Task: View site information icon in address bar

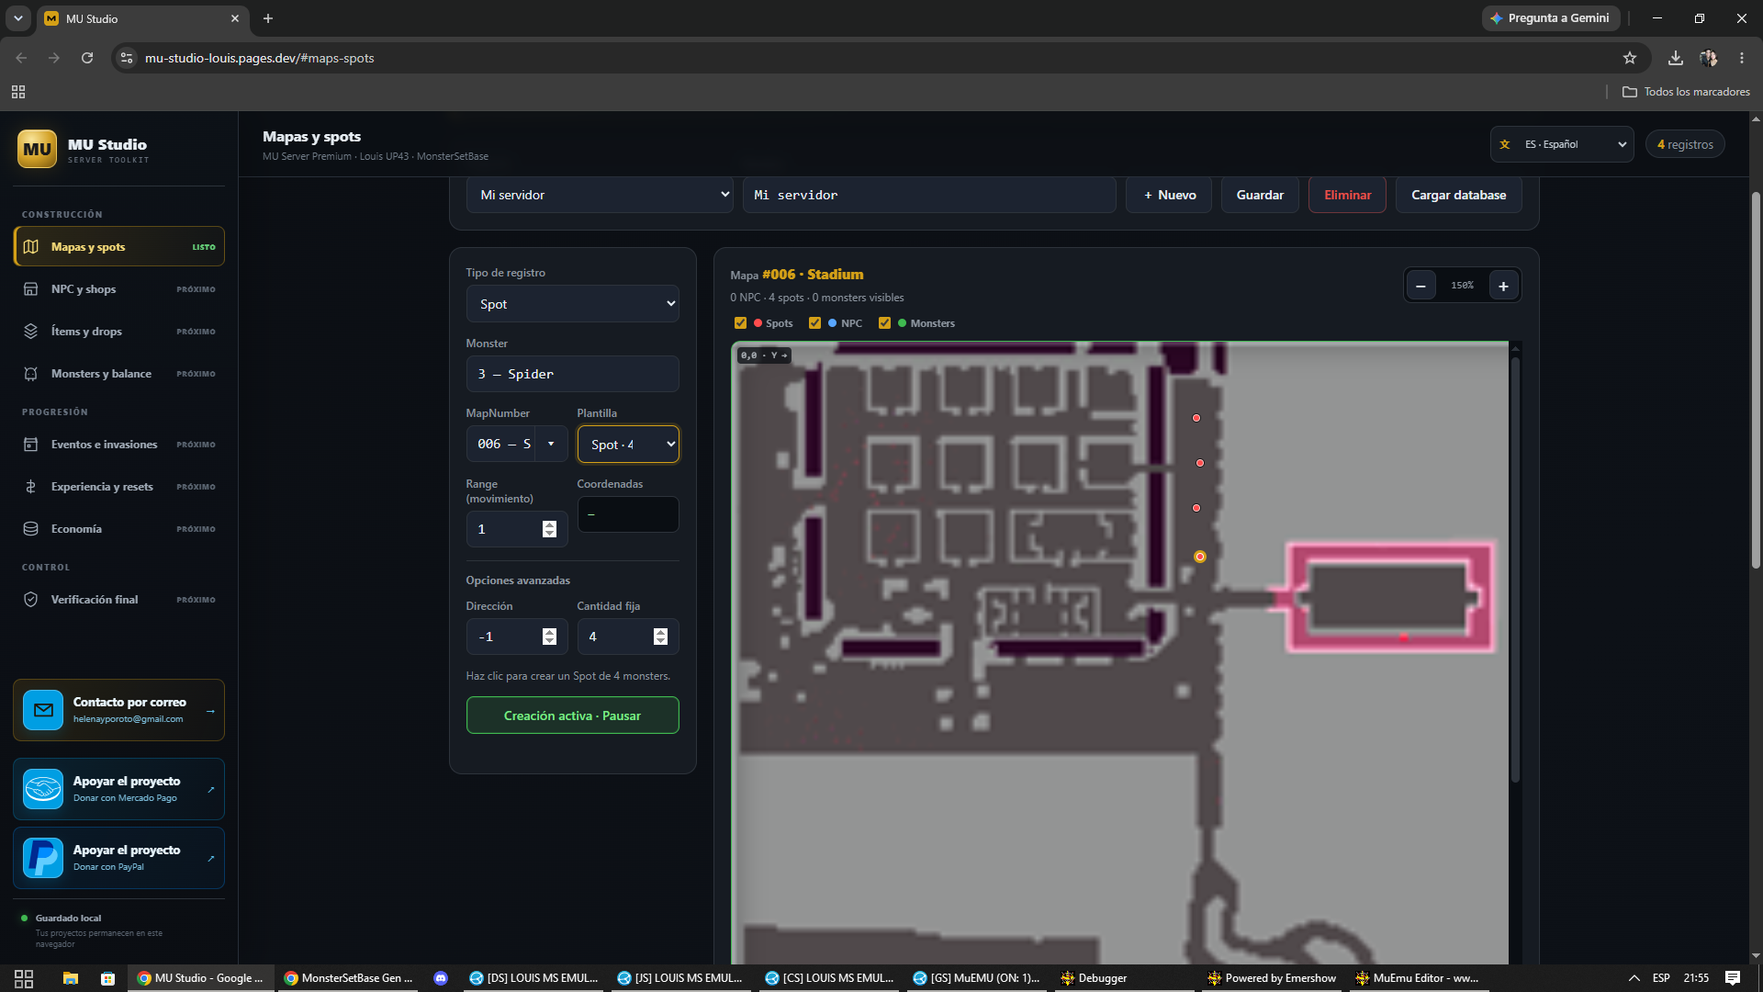Action: click(127, 58)
